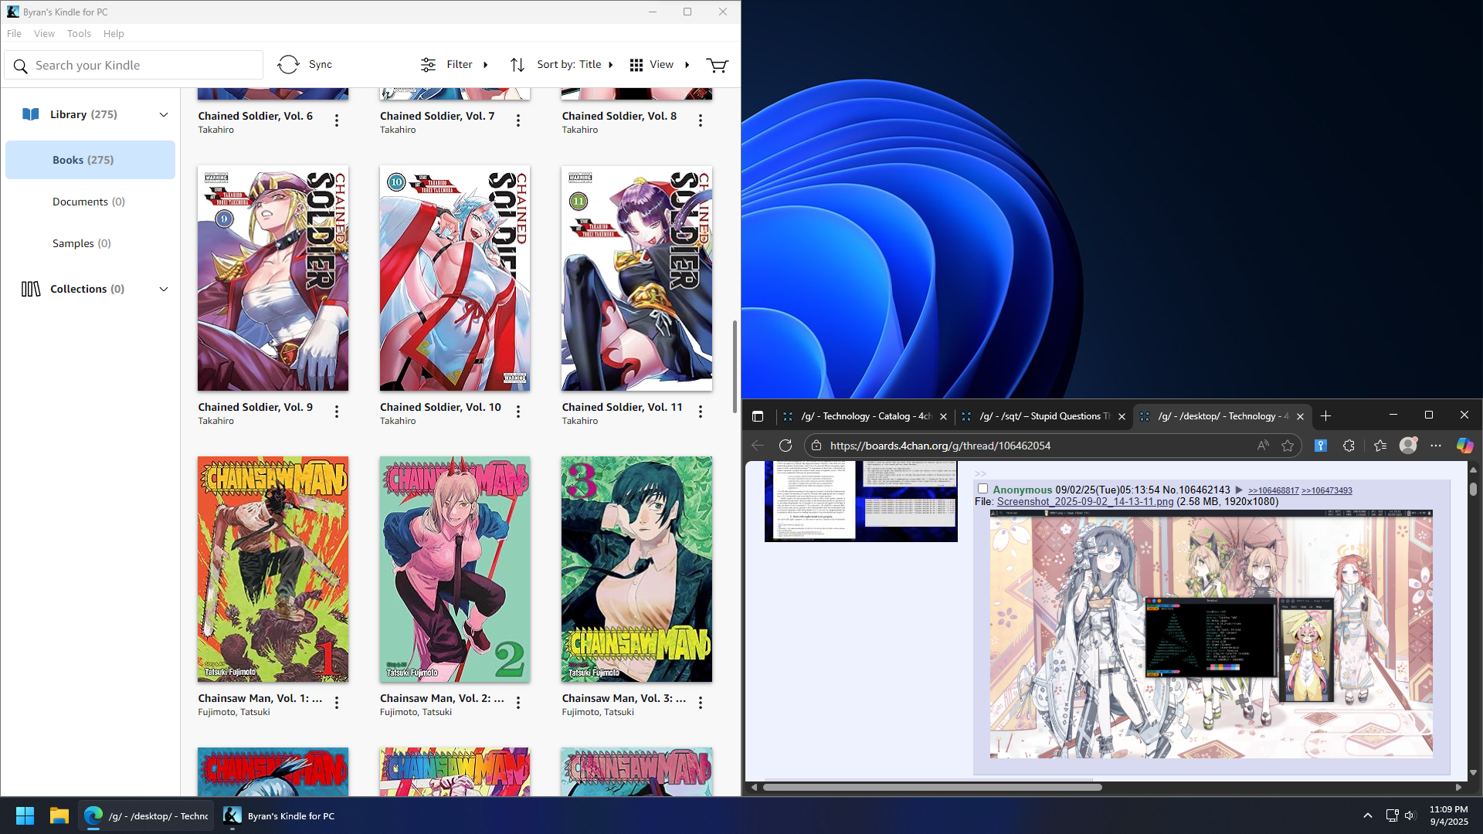This screenshot has width=1483, height=834.
Task: Open the password manager key icon
Action: [1321, 446]
